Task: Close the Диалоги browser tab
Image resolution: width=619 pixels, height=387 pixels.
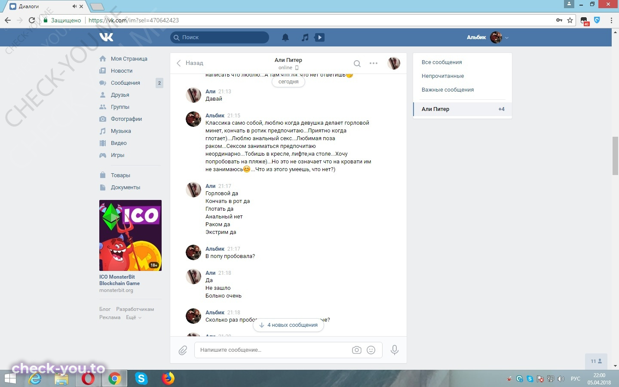Action: tap(81, 6)
